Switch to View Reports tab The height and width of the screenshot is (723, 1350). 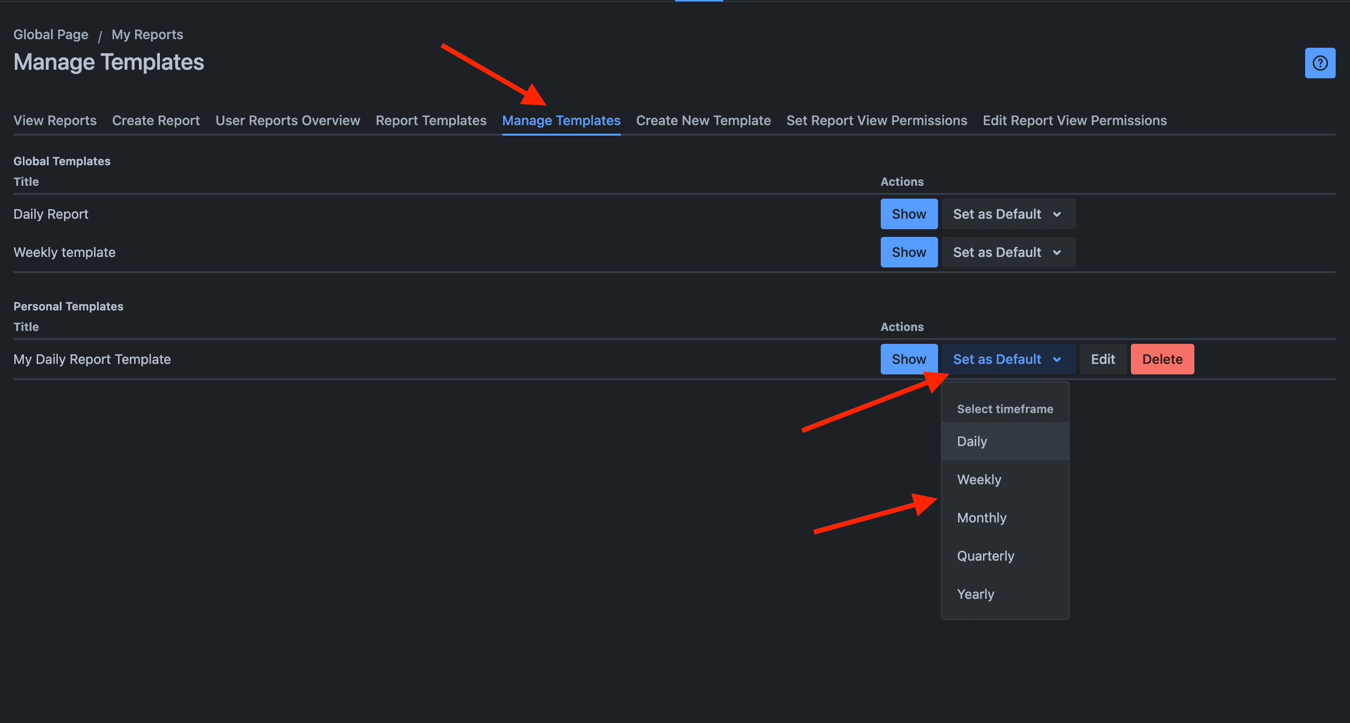tap(55, 121)
